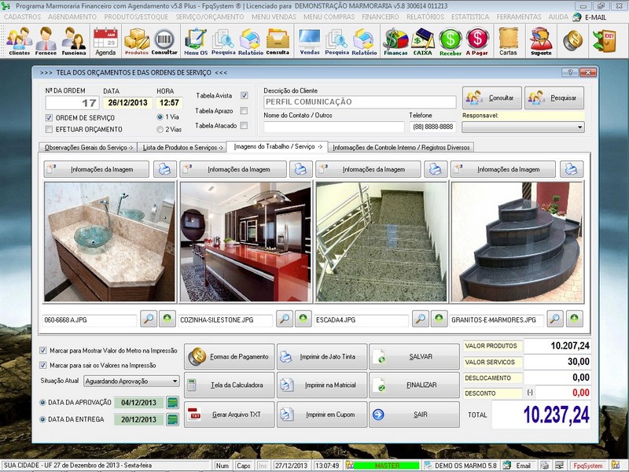
Task: Click the magnifier icon next to ESCADA4.JPG
Action: coord(420,320)
